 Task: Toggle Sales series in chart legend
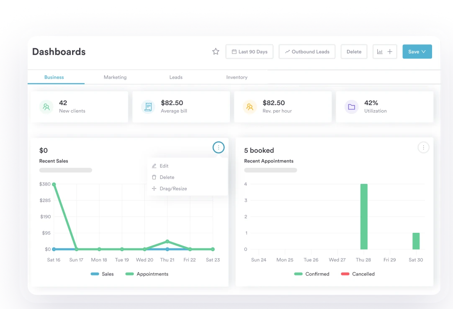(103, 274)
